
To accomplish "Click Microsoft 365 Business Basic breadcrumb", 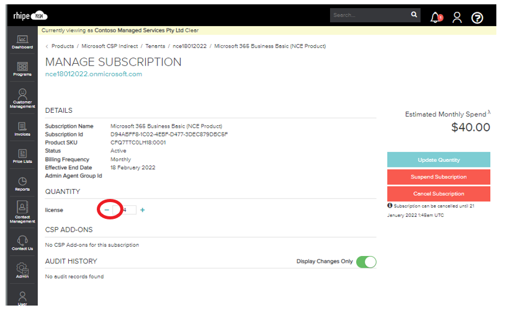I will [270, 46].
